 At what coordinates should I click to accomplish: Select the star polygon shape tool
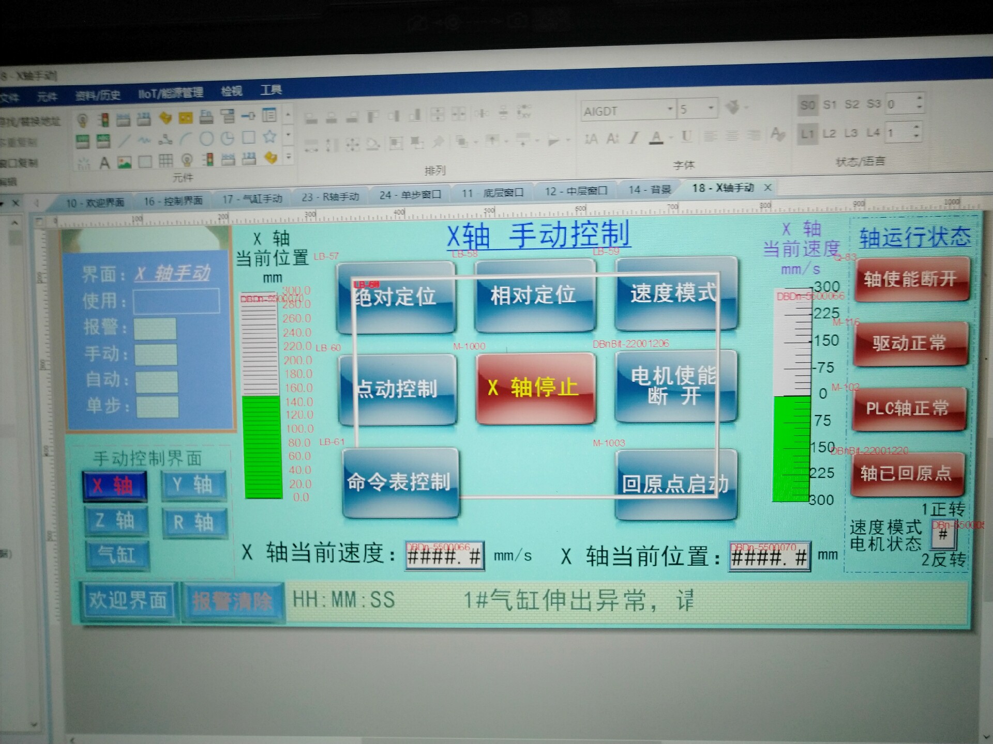click(269, 137)
